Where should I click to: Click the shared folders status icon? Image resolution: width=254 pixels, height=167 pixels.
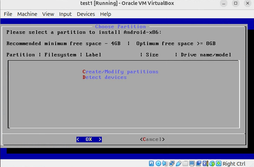click(x=185, y=163)
